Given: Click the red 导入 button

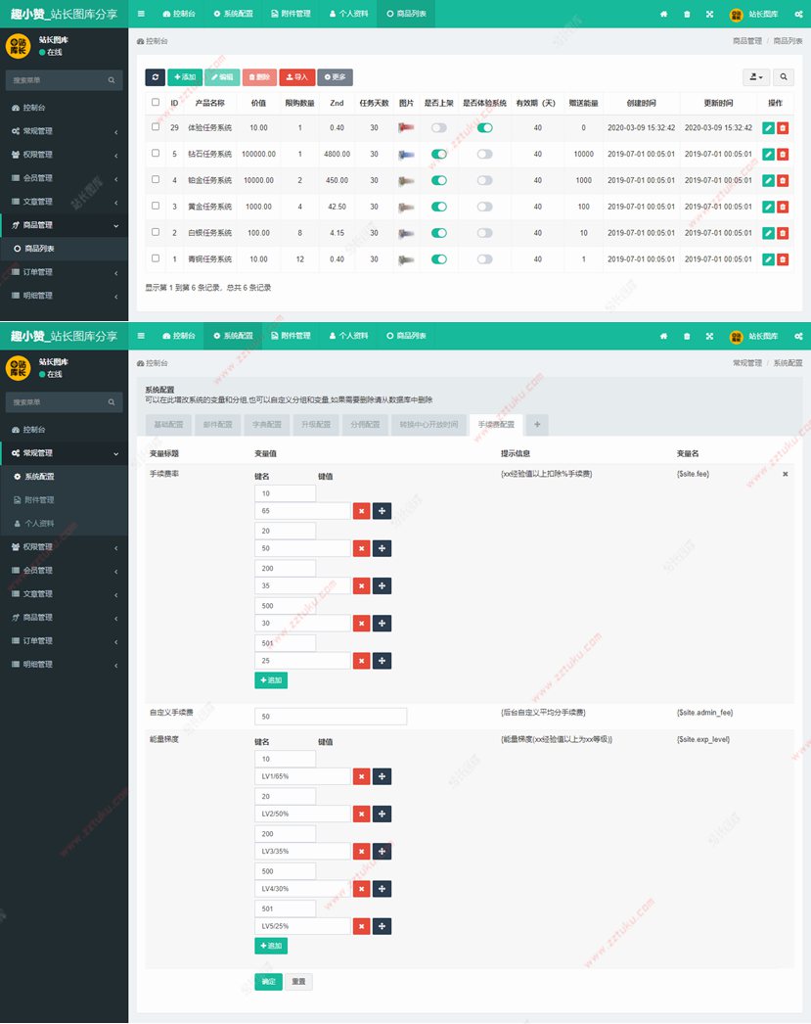Looking at the screenshot, I should coord(296,77).
